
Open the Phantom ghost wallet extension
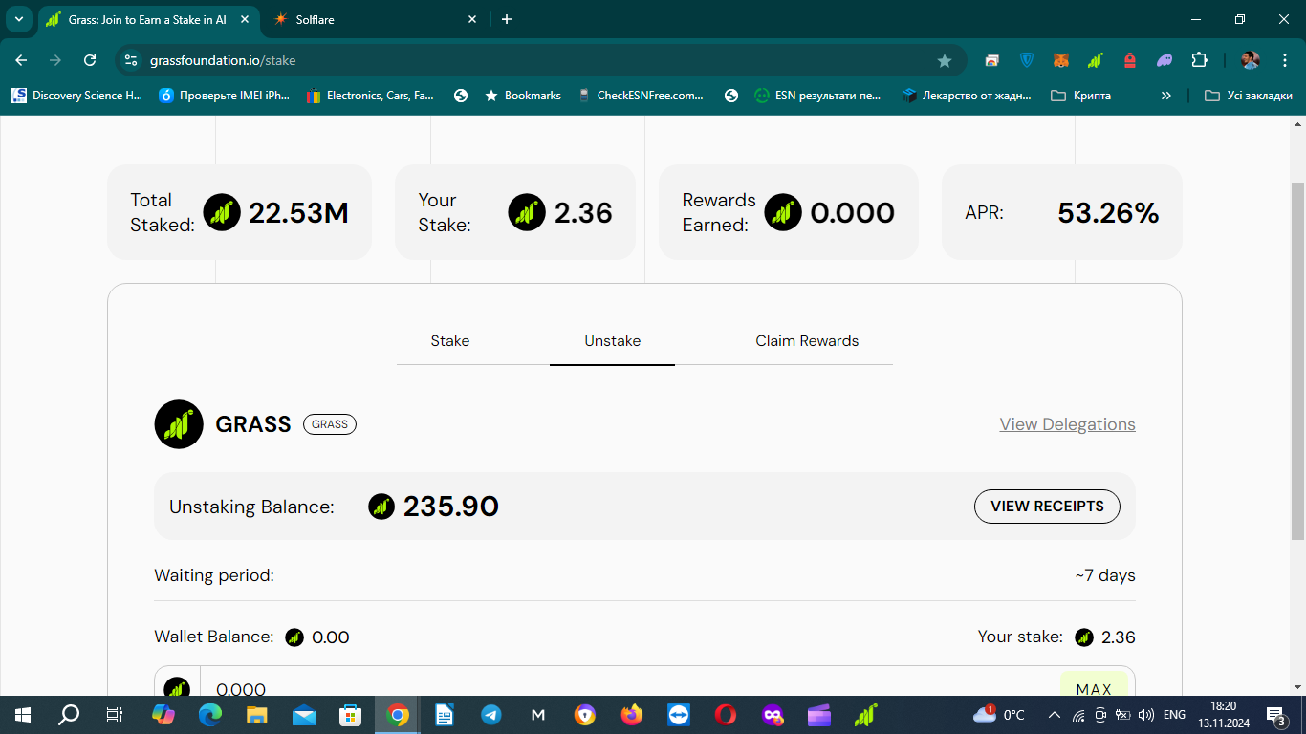coord(1165,60)
